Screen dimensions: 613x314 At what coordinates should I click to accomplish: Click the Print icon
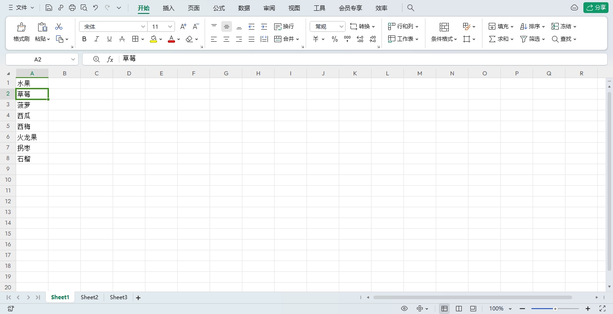click(x=72, y=8)
